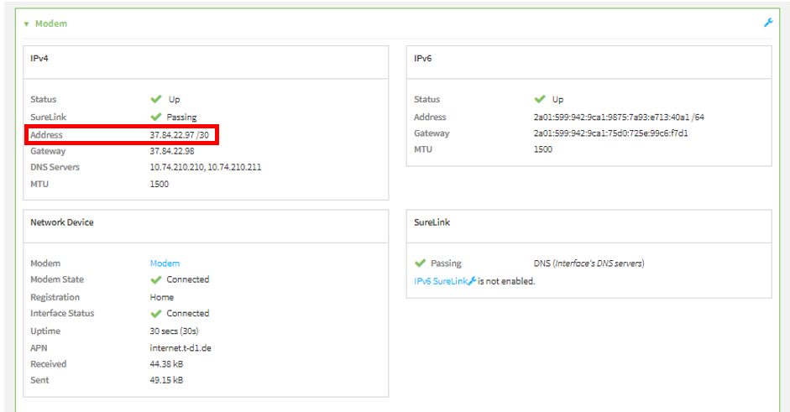
Task: Click the IPv6 Status Up checkmark
Action: click(x=539, y=99)
